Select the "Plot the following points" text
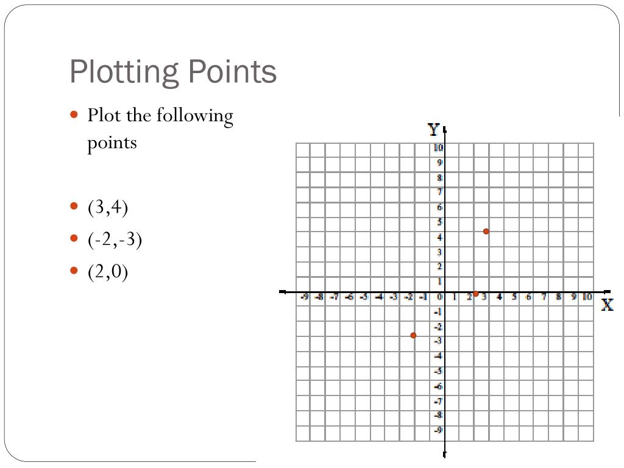 [160, 129]
